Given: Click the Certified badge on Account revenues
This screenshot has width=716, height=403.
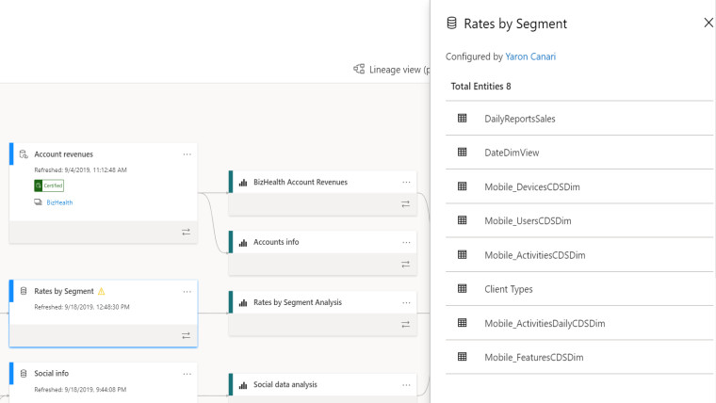Looking at the screenshot, I should (x=49, y=185).
